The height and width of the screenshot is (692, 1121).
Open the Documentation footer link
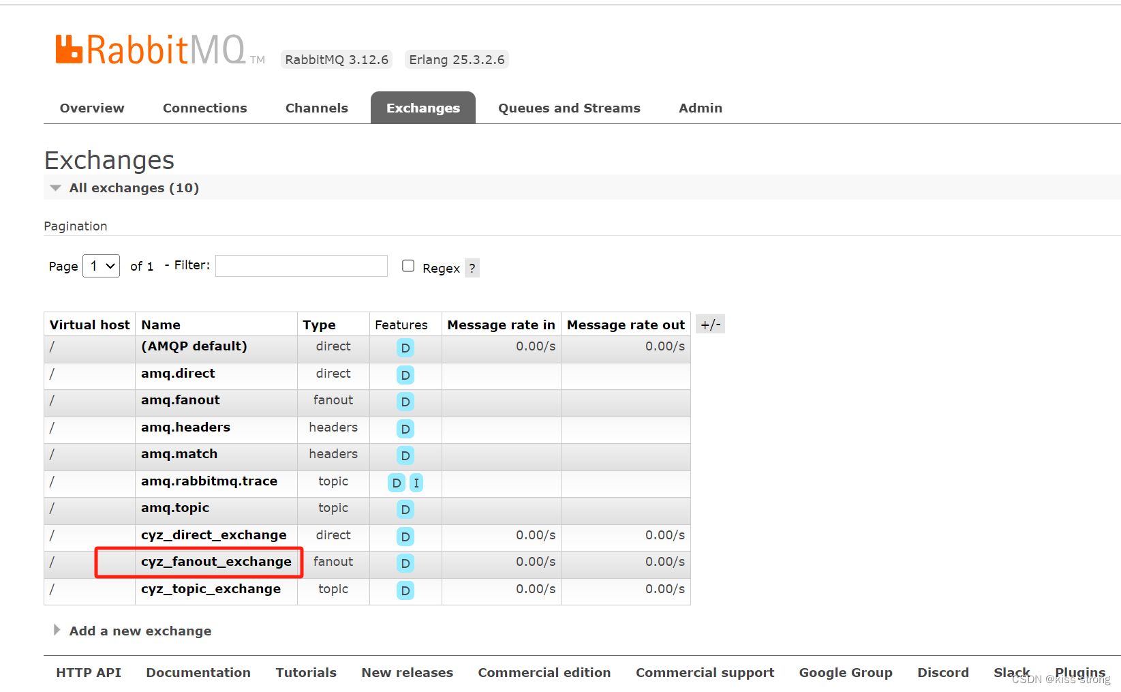pos(198,672)
